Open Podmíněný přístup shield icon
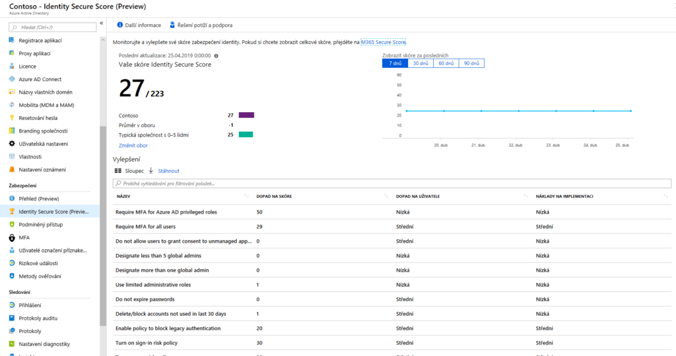Viewport: 676px width, 356px height. [x=12, y=224]
